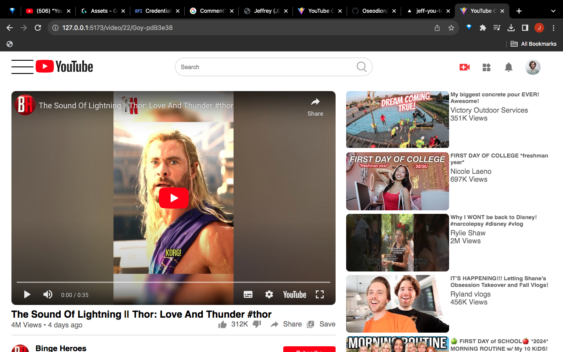Click the share page icon in address bar

tap(437, 28)
